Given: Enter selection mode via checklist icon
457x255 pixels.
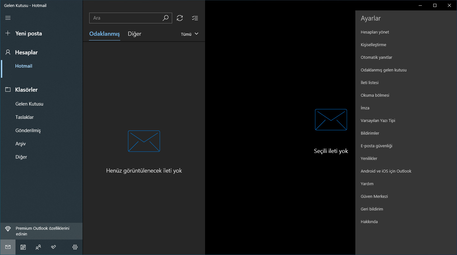Looking at the screenshot, I should point(195,18).
